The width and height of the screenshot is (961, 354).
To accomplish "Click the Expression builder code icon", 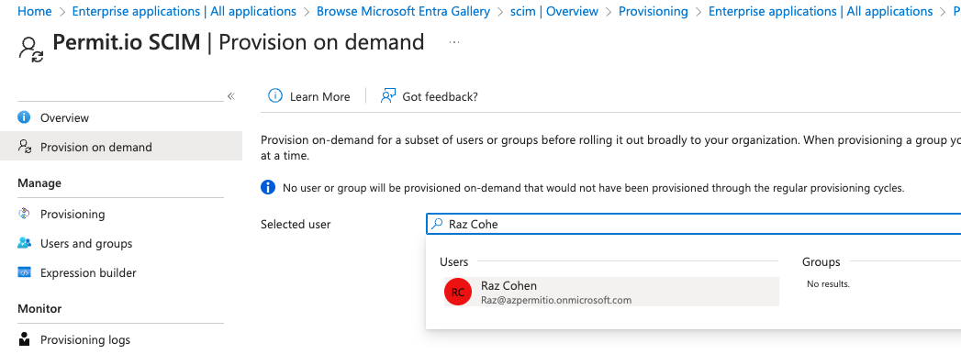I will pos(24,272).
